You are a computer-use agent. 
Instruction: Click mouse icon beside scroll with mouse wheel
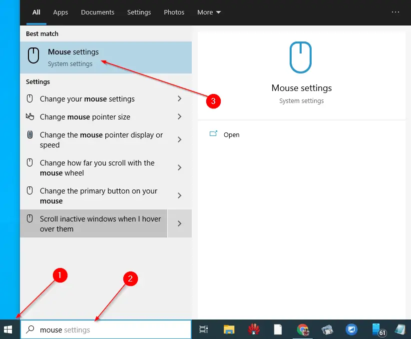pyautogui.click(x=30, y=162)
